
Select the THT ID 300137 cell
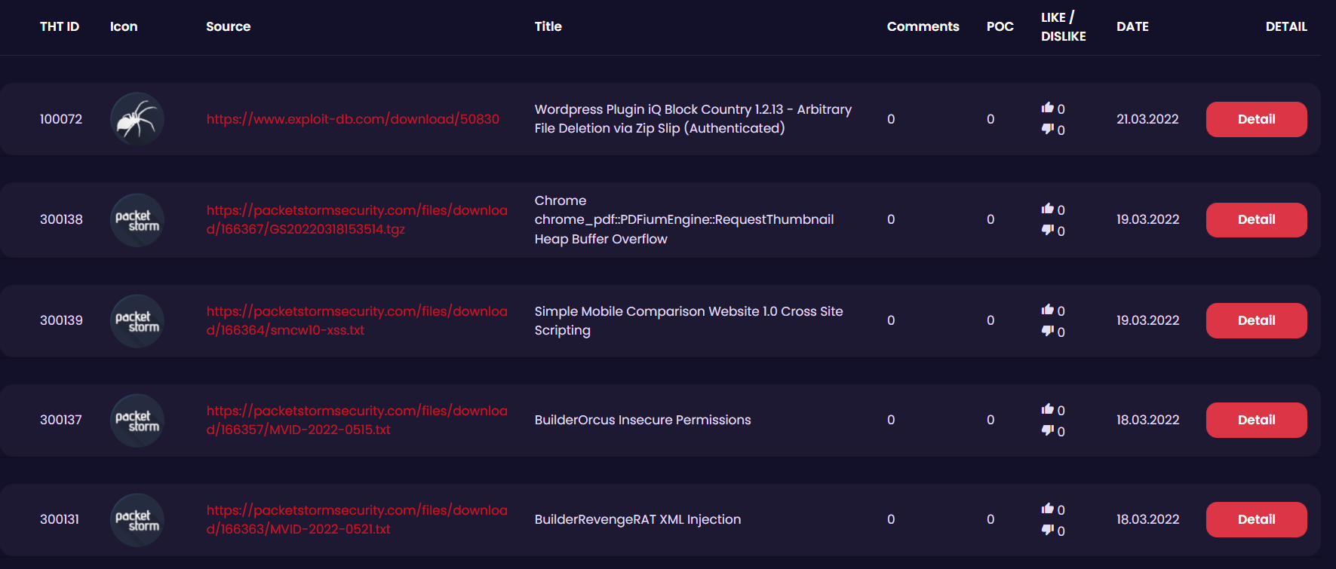[x=61, y=420]
